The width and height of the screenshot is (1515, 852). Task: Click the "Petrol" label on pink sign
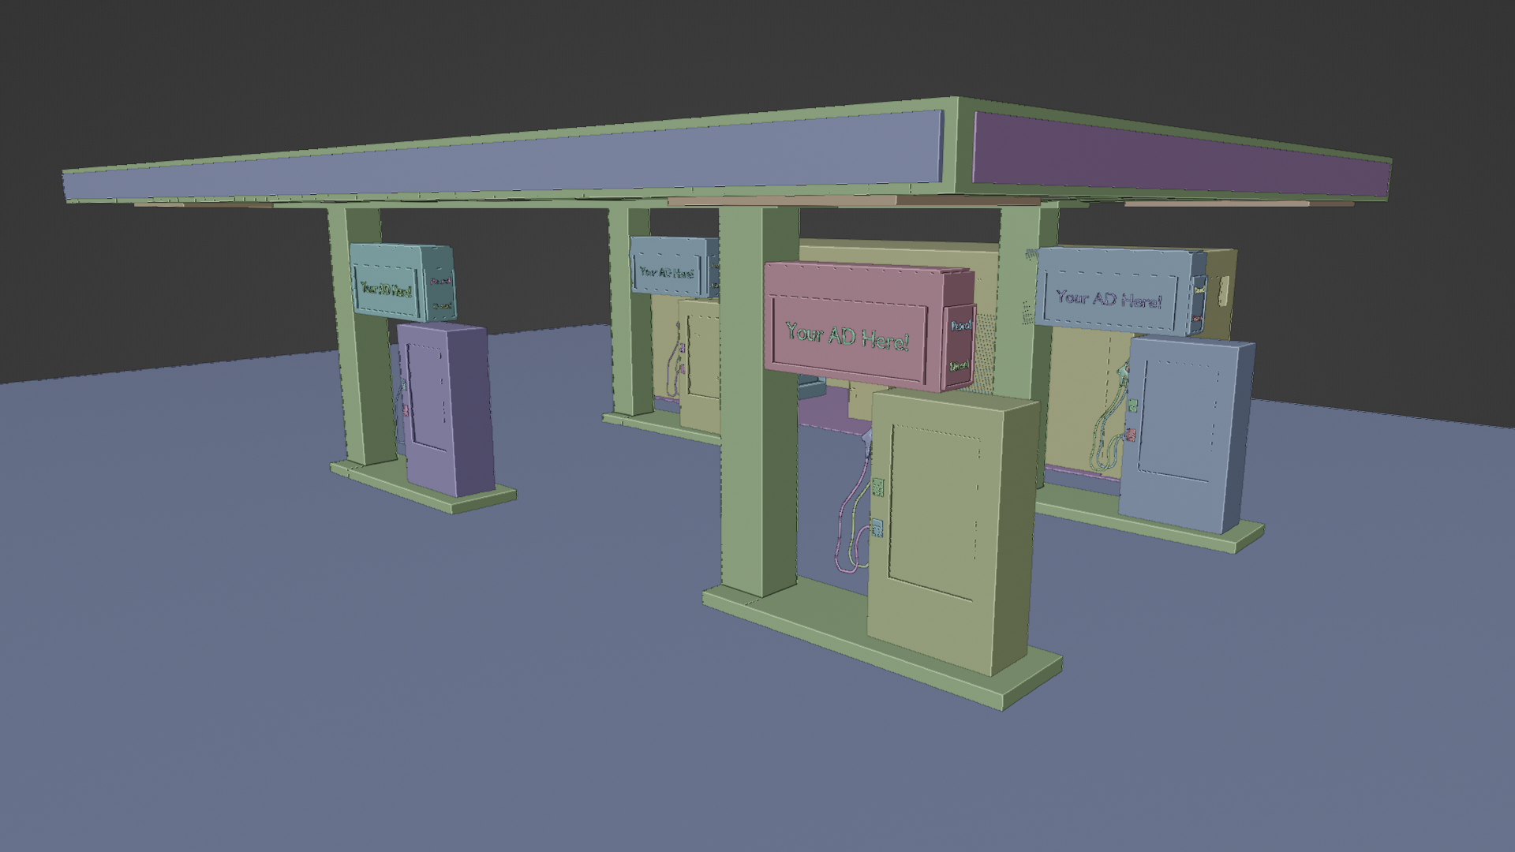coord(960,325)
